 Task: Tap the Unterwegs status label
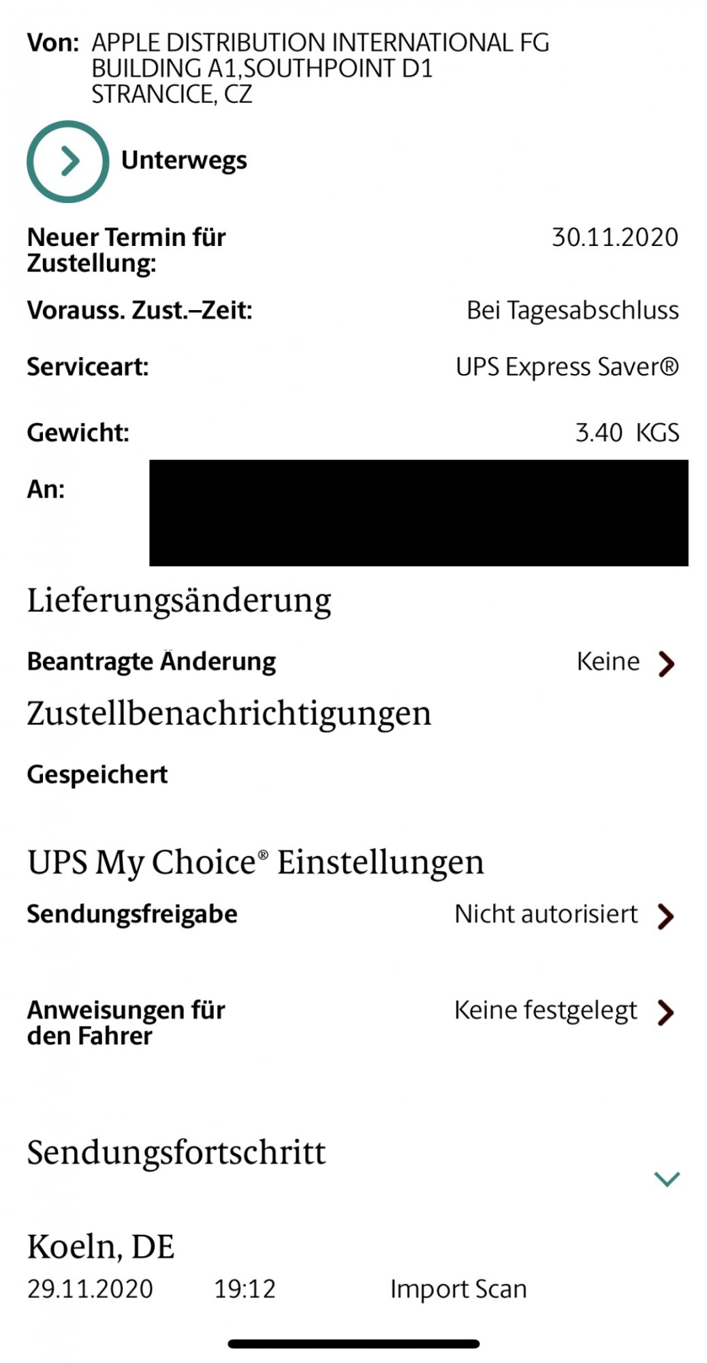(184, 161)
